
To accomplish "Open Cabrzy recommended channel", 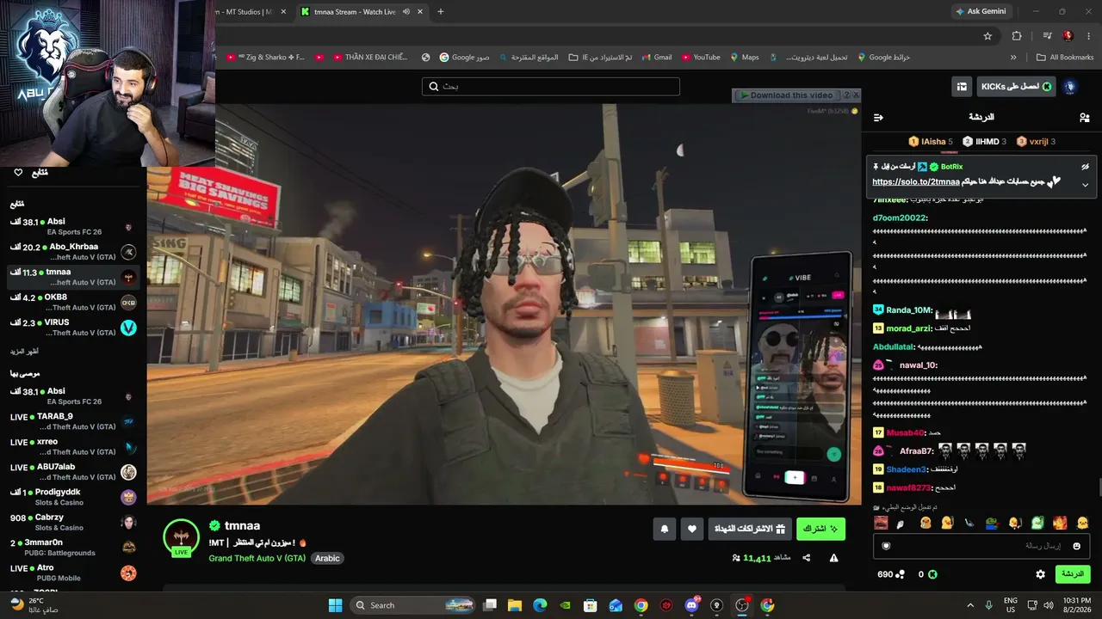I will point(73,523).
